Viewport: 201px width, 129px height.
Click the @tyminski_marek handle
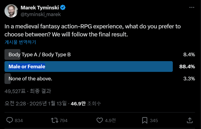pos(41,15)
